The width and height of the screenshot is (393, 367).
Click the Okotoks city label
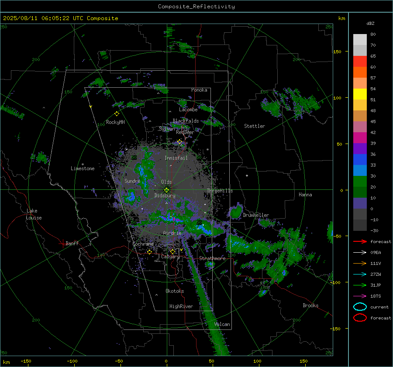click(x=175, y=291)
